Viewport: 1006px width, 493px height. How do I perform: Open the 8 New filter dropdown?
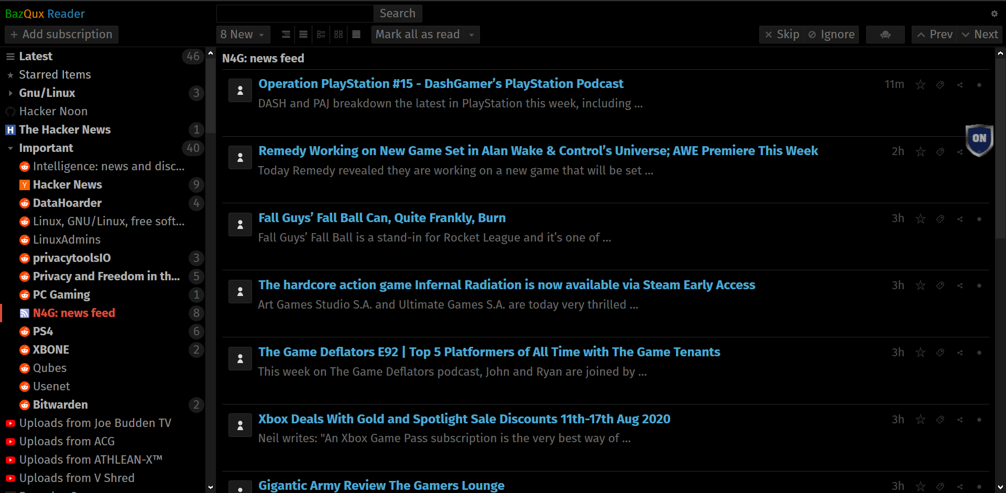243,35
